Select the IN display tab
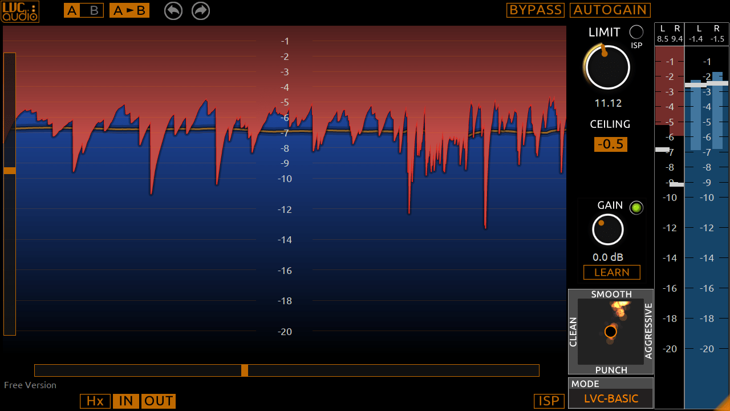The height and width of the screenshot is (411, 730). point(126,401)
